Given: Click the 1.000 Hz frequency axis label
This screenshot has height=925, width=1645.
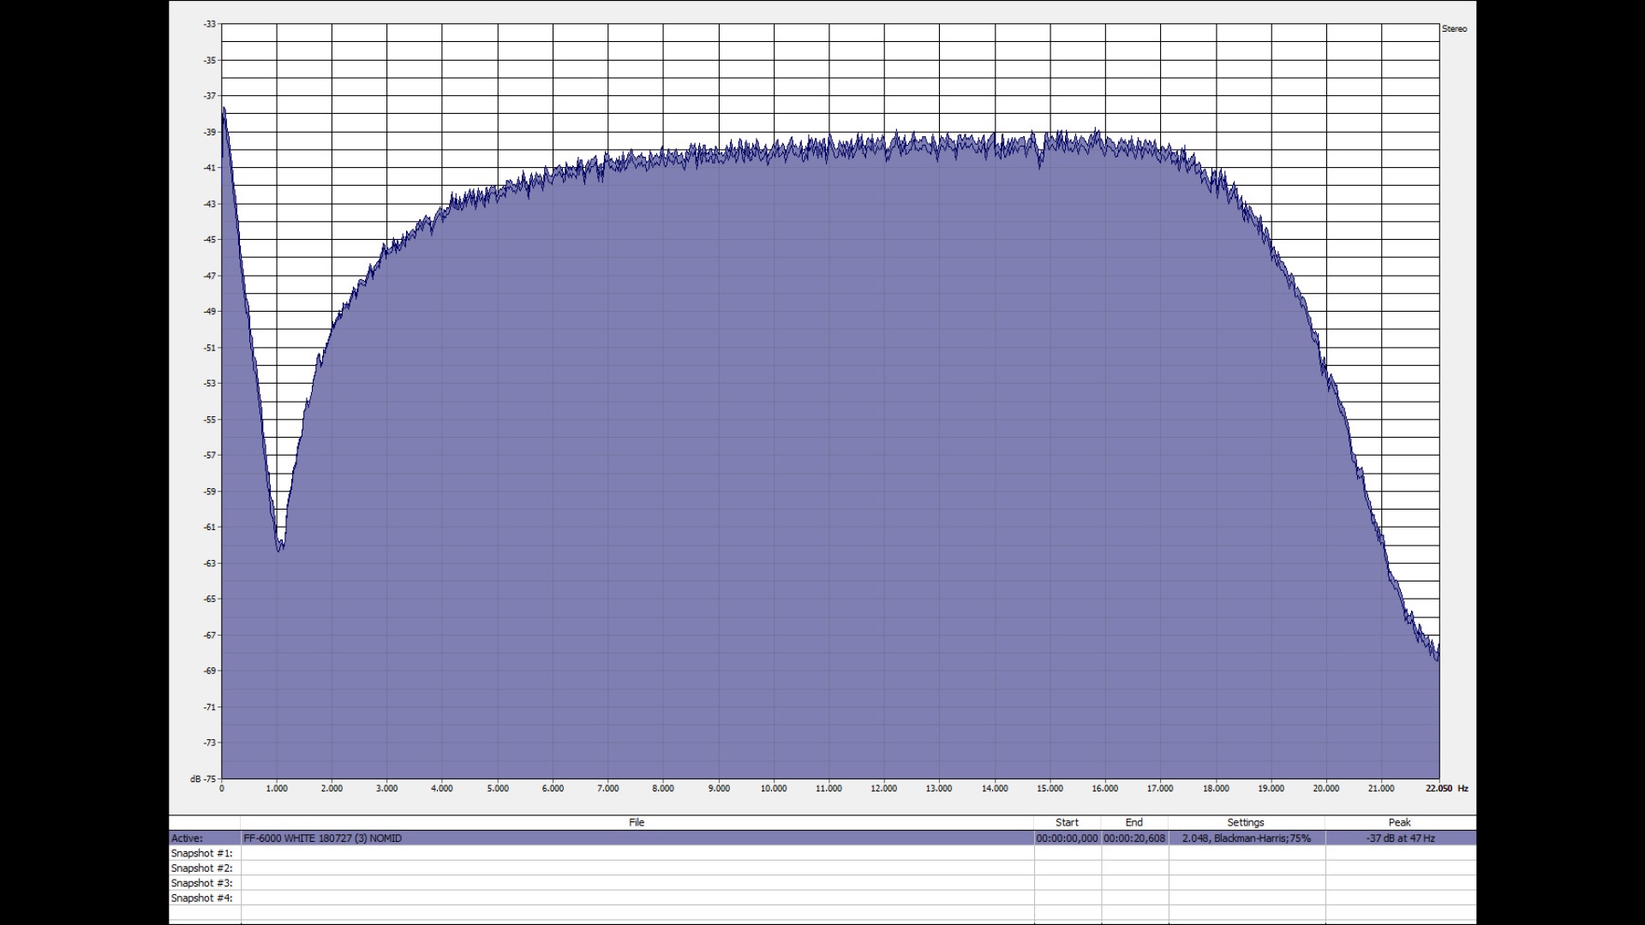Looking at the screenshot, I should coord(277,789).
